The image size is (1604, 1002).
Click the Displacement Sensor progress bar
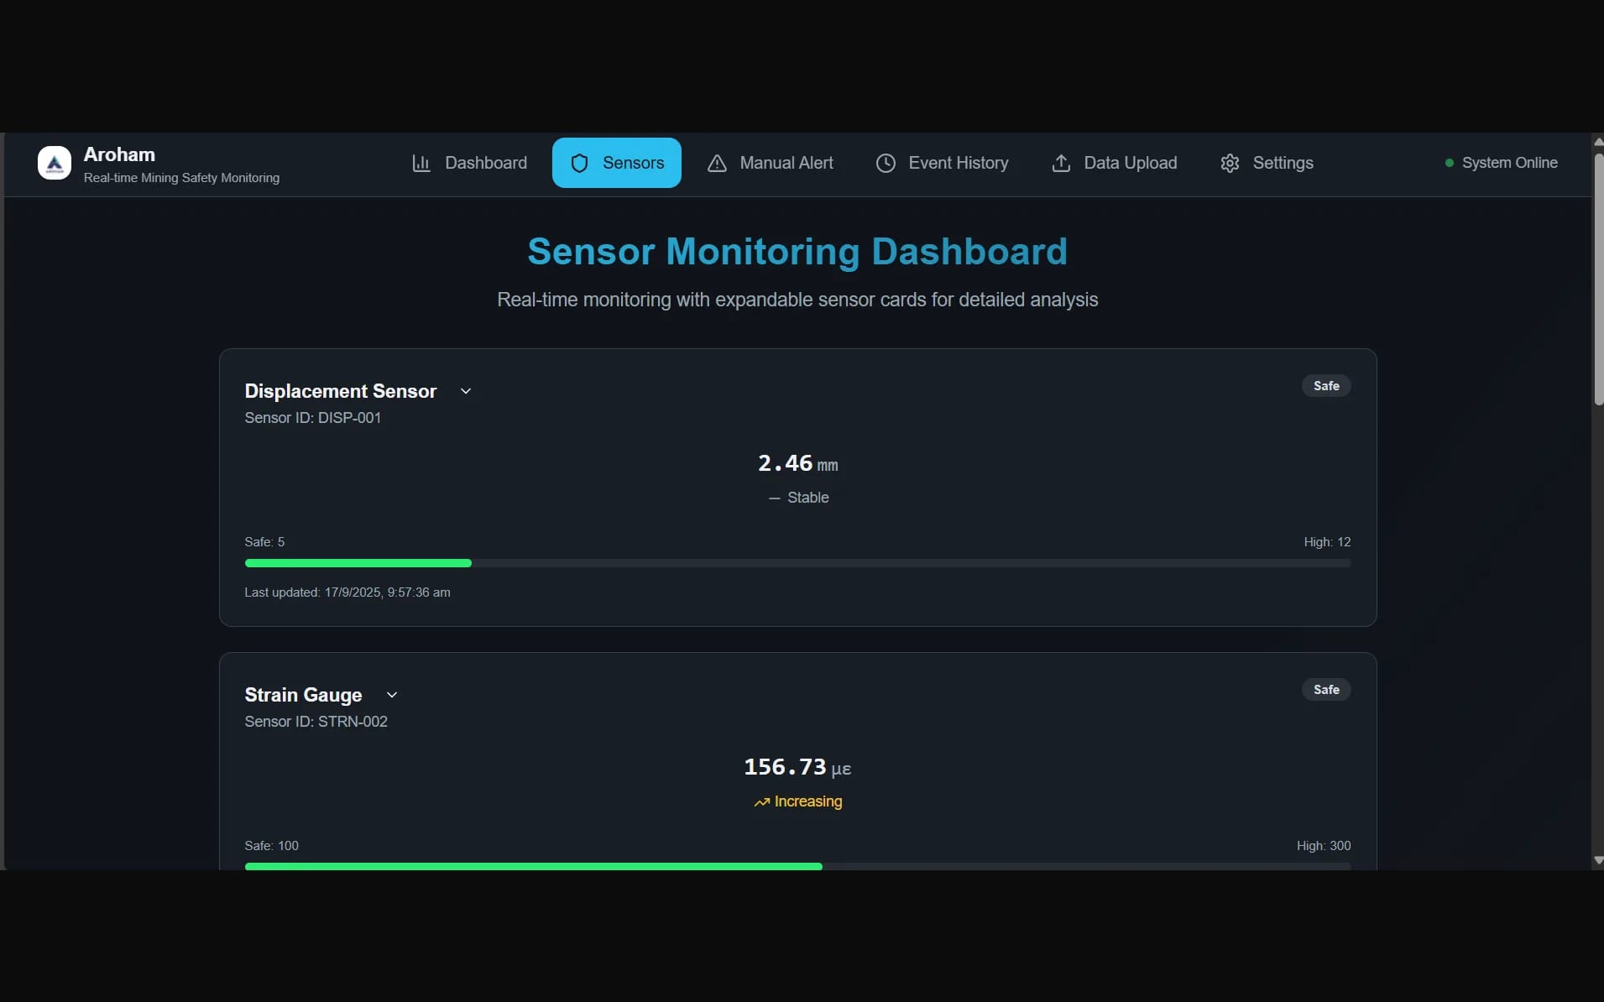[x=797, y=563]
